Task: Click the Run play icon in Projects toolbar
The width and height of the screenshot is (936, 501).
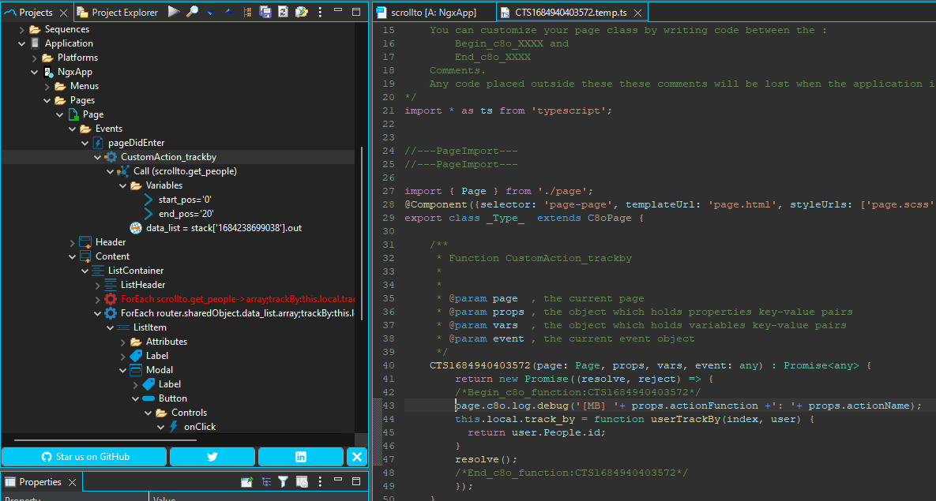Action: tap(174, 12)
